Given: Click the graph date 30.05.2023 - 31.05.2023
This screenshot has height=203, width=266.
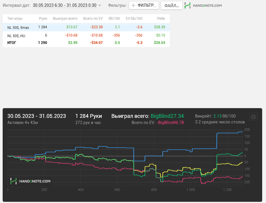Looking at the screenshot, I should (x=36, y=116).
